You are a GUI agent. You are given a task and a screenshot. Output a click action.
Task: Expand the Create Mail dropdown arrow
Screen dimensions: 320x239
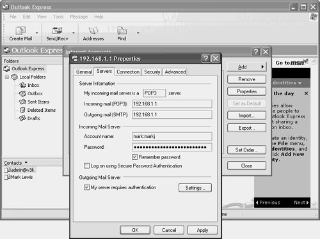click(x=36, y=33)
